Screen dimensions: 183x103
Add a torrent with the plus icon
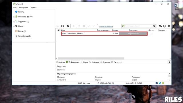click(58, 26)
